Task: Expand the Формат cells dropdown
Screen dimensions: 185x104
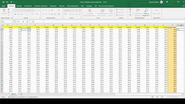Action: pyautogui.click(x=124, y=15)
